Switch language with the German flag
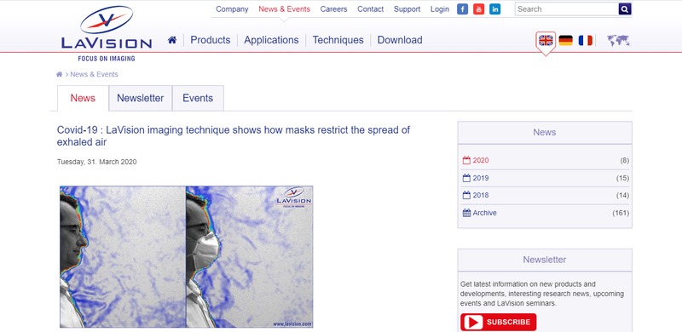 pyautogui.click(x=565, y=40)
